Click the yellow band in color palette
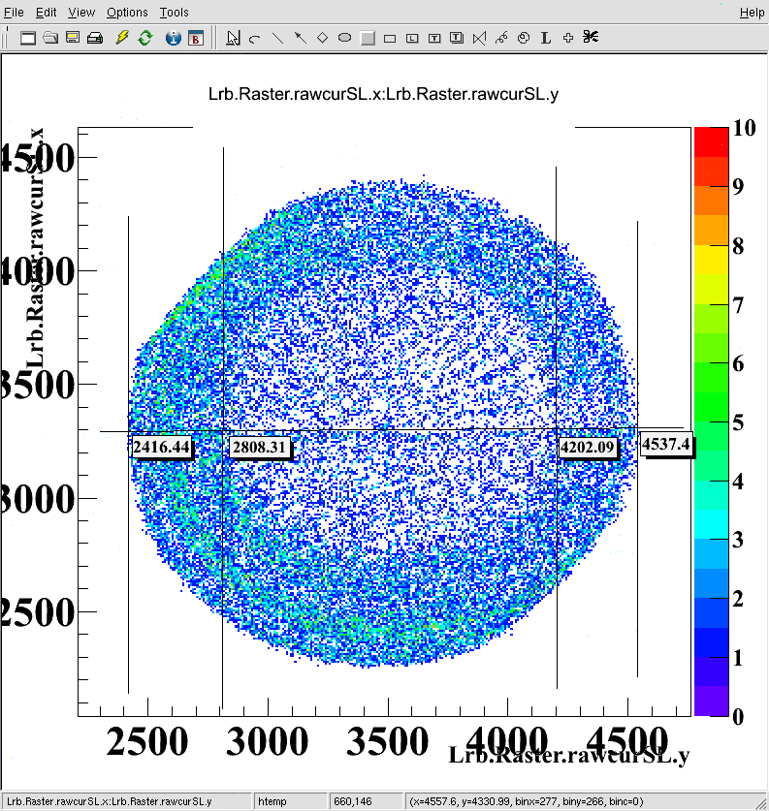The image size is (769, 811). point(711,260)
